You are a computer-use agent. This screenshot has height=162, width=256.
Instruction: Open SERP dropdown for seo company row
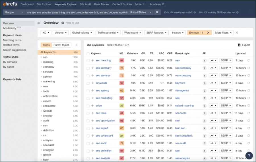tap(226, 68)
